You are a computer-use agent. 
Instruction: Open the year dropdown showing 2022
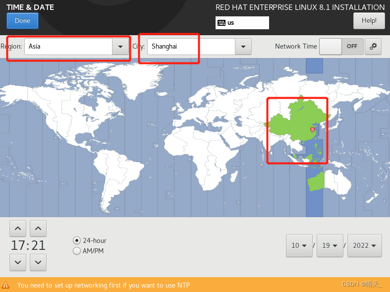click(364, 245)
